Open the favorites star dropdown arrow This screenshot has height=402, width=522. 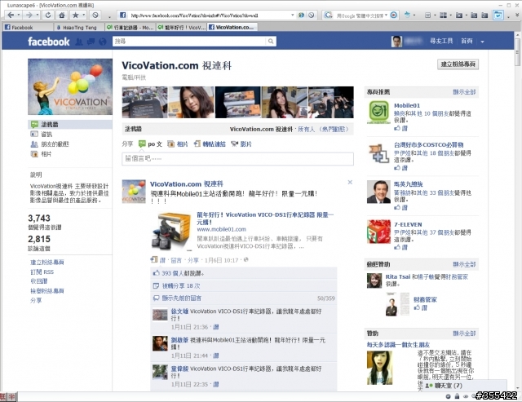pos(83,15)
